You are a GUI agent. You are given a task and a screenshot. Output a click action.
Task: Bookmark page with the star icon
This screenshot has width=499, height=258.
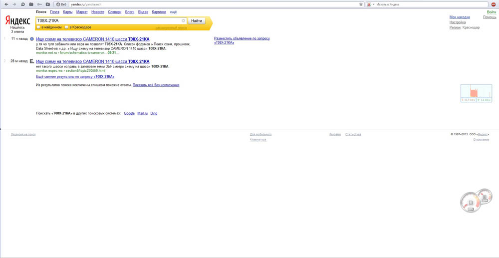tap(361, 4)
